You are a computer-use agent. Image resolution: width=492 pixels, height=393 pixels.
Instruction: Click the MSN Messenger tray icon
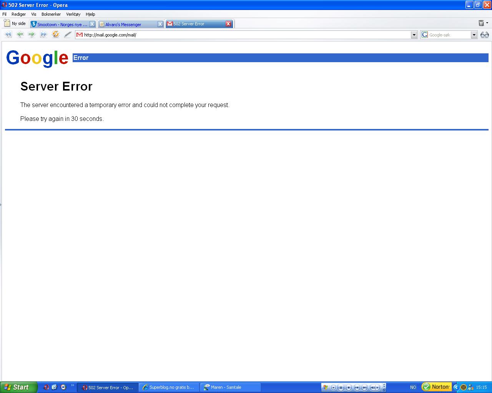[x=470, y=387]
